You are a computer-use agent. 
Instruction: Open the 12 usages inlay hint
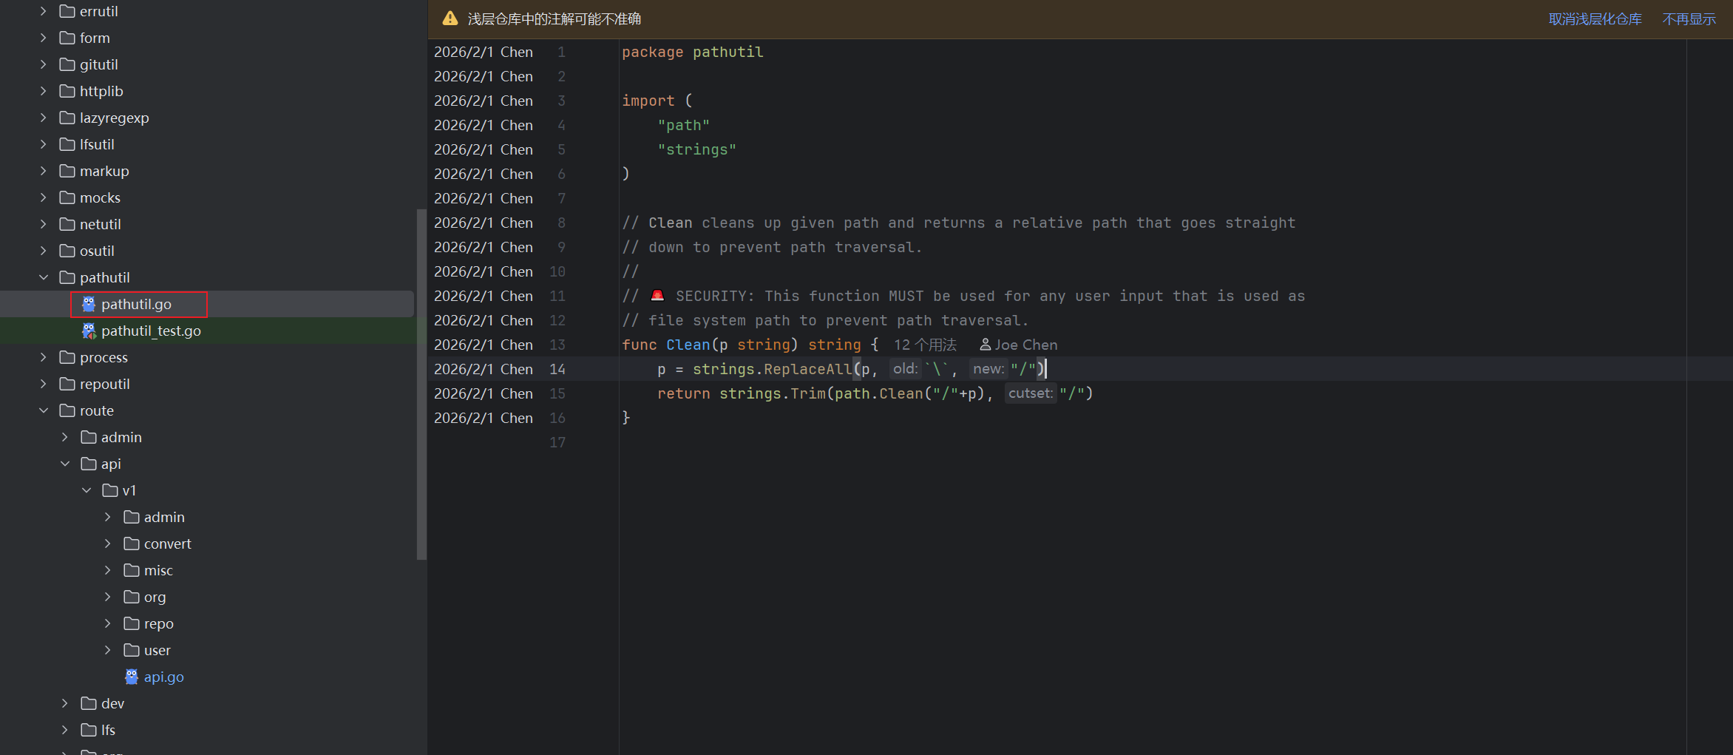(925, 345)
